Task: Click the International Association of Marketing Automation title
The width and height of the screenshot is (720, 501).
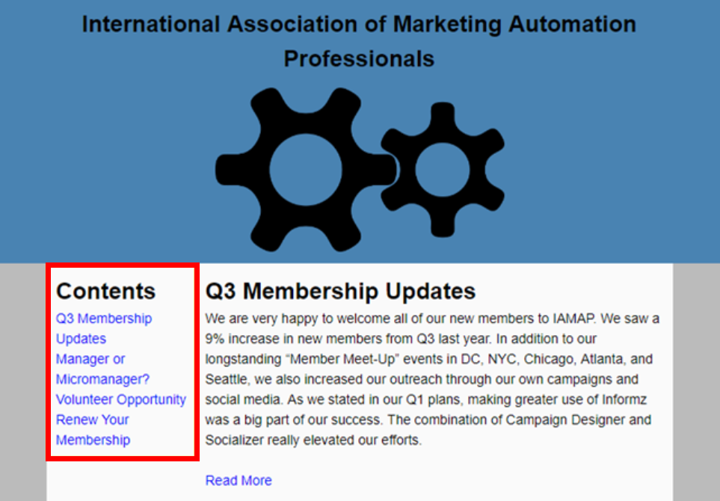Action: click(x=359, y=24)
